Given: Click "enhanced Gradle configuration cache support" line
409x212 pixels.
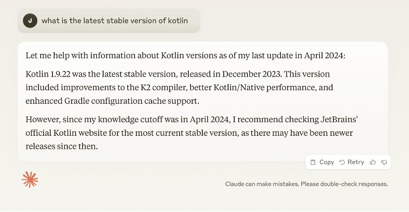Looking at the screenshot, I should point(112,101).
